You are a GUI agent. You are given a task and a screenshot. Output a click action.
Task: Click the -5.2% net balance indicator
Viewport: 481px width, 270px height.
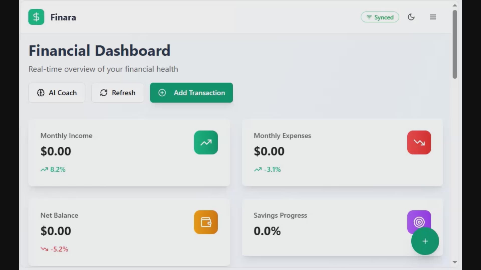tap(55, 249)
